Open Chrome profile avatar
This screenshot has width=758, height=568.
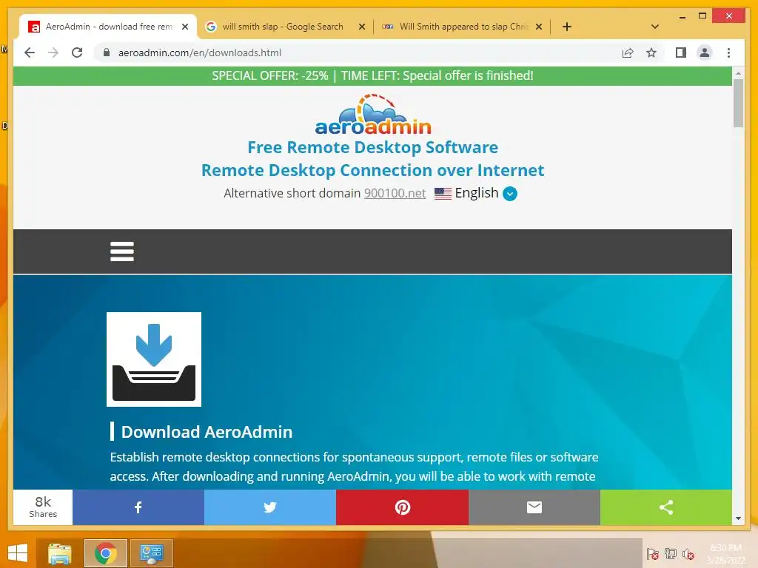(x=705, y=53)
